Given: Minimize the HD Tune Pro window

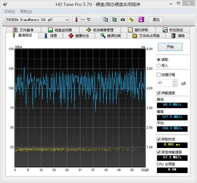Looking at the screenshot, I should click(x=171, y=4).
